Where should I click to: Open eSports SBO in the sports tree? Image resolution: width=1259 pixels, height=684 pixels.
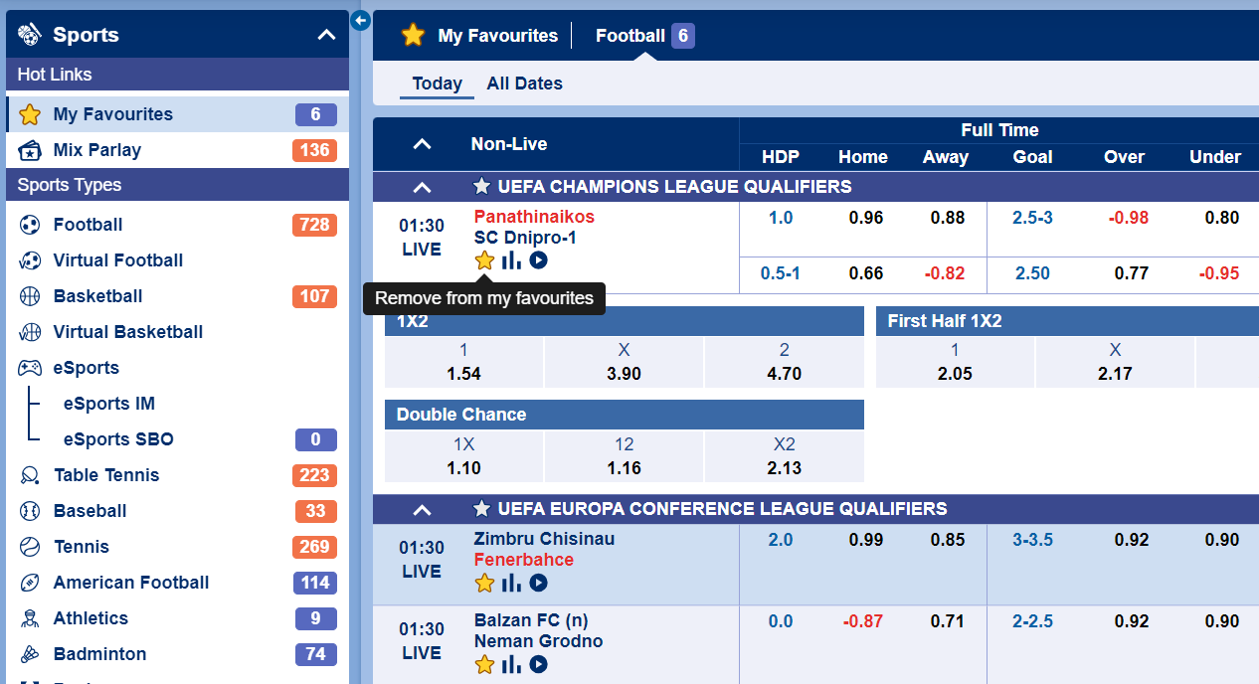click(x=117, y=439)
